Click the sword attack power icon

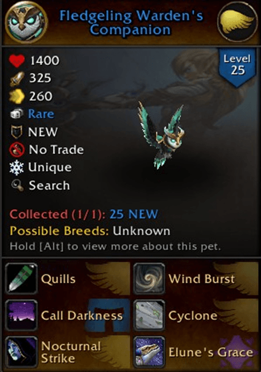pyautogui.click(x=17, y=78)
